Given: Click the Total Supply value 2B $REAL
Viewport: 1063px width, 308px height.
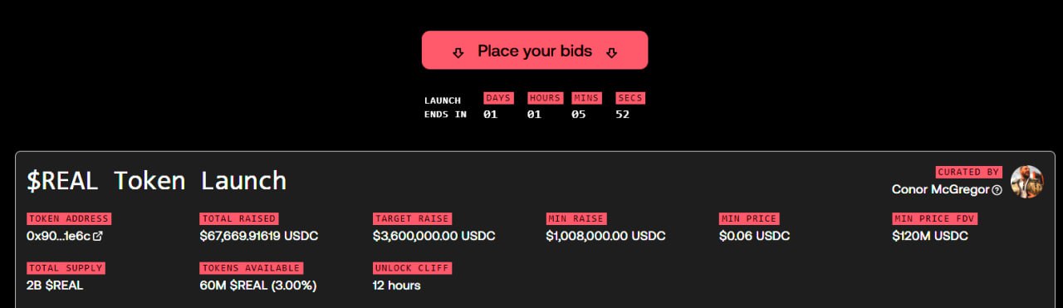Looking at the screenshot, I should (x=55, y=286).
